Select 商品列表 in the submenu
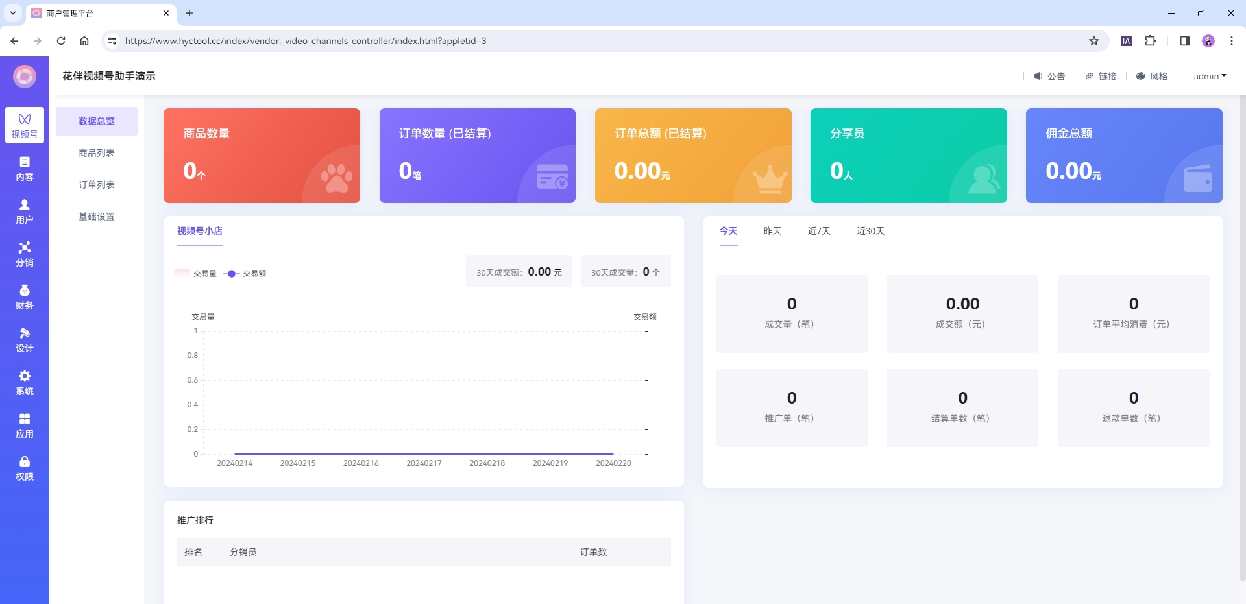The image size is (1246, 604). pos(97,153)
